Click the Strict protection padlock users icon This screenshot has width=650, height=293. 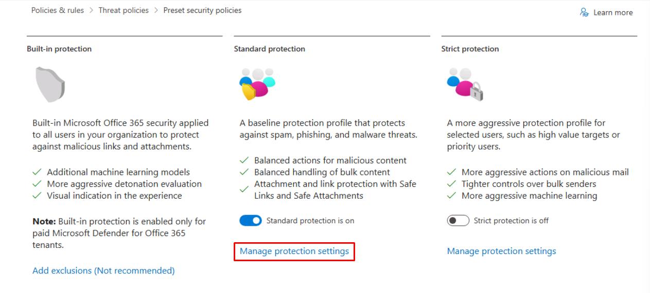coord(465,84)
